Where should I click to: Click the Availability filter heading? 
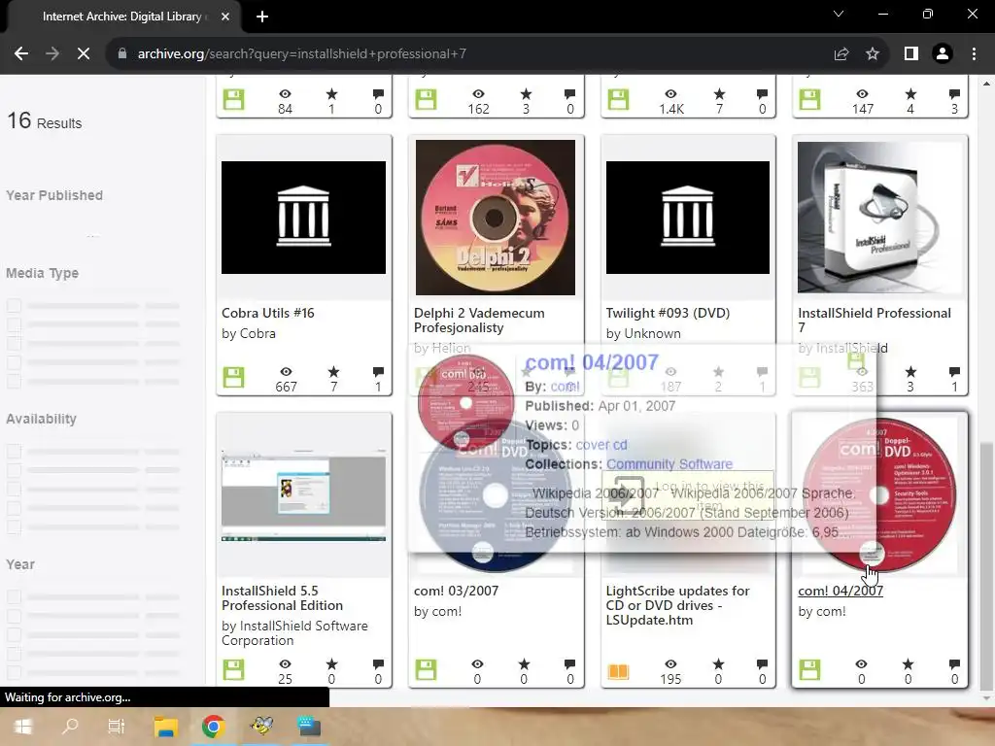click(41, 419)
